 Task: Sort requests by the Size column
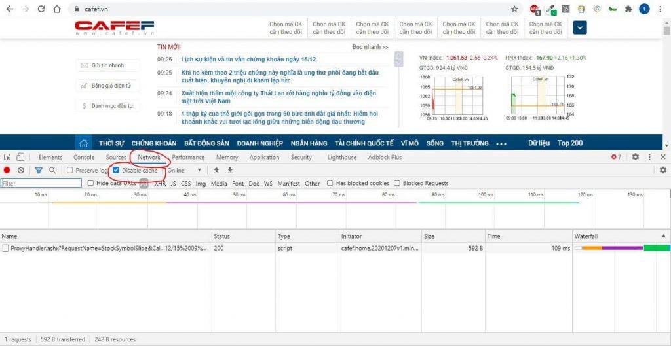click(x=453, y=236)
